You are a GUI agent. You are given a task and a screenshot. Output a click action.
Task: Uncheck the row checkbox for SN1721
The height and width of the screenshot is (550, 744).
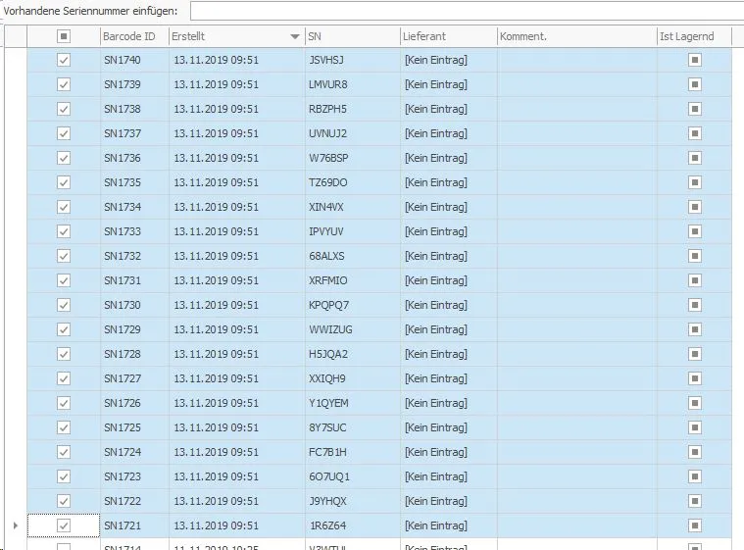[x=64, y=525]
